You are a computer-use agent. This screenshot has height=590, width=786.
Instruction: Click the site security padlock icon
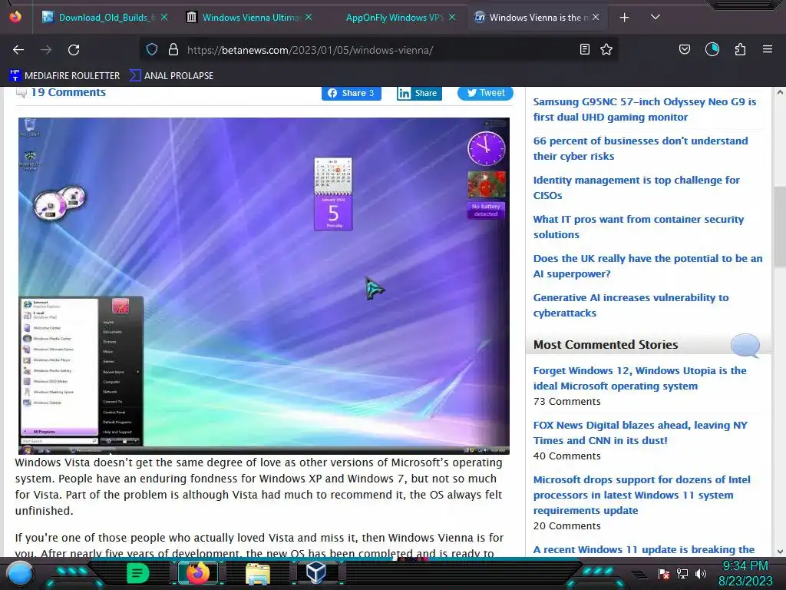click(x=173, y=49)
